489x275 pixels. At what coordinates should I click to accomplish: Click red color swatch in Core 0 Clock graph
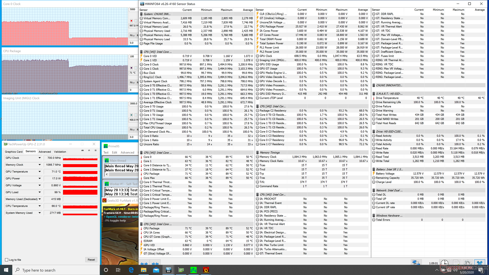(x=131, y=21)
